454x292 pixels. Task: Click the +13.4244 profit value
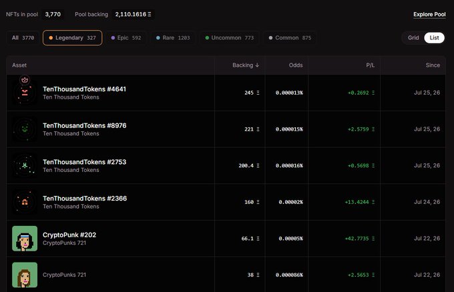[360, 202]
